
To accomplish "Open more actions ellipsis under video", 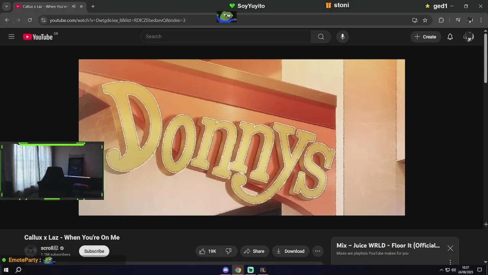I will pos(318,251).
